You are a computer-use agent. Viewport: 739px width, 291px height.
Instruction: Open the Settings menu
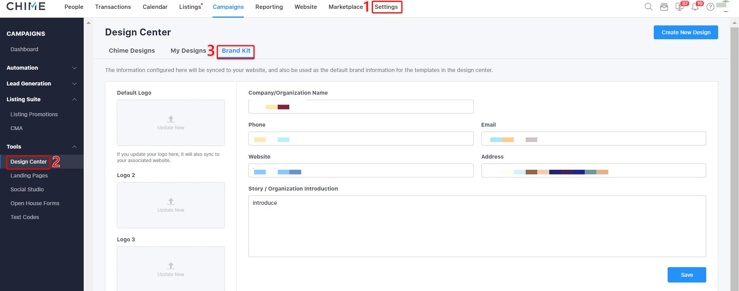point(386,7)
